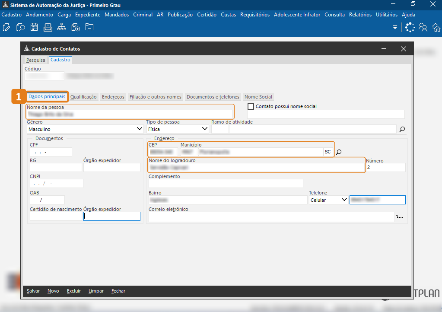The image size is (442, 312).
Task: Click into the Complemento input field
Action: [226, 184]
